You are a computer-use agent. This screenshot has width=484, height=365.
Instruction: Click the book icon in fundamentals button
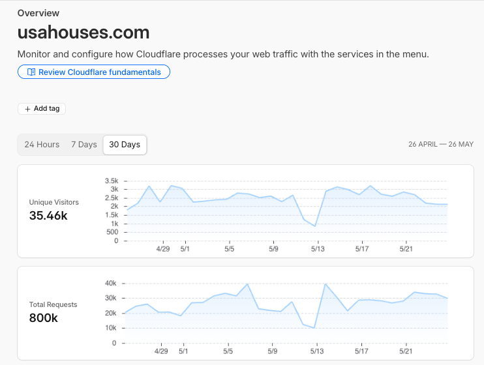point(31,72)
